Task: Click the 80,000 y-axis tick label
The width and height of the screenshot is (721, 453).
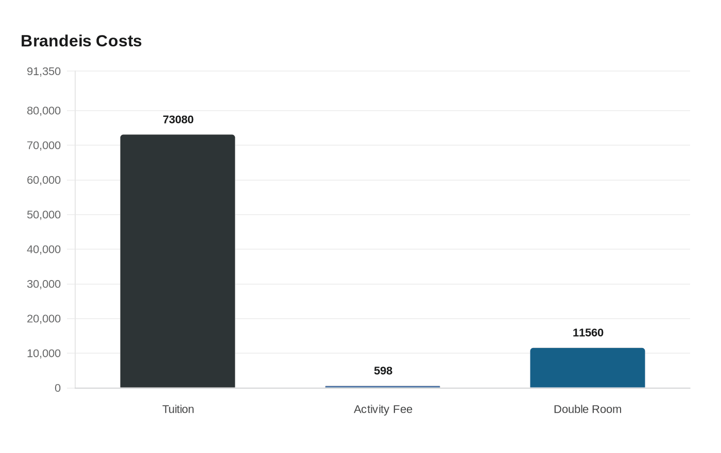Action: pos(44,111)
